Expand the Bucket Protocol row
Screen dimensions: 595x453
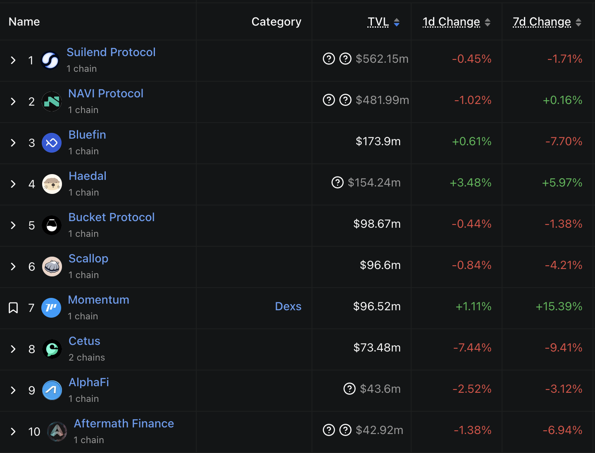tap(13, 225)
